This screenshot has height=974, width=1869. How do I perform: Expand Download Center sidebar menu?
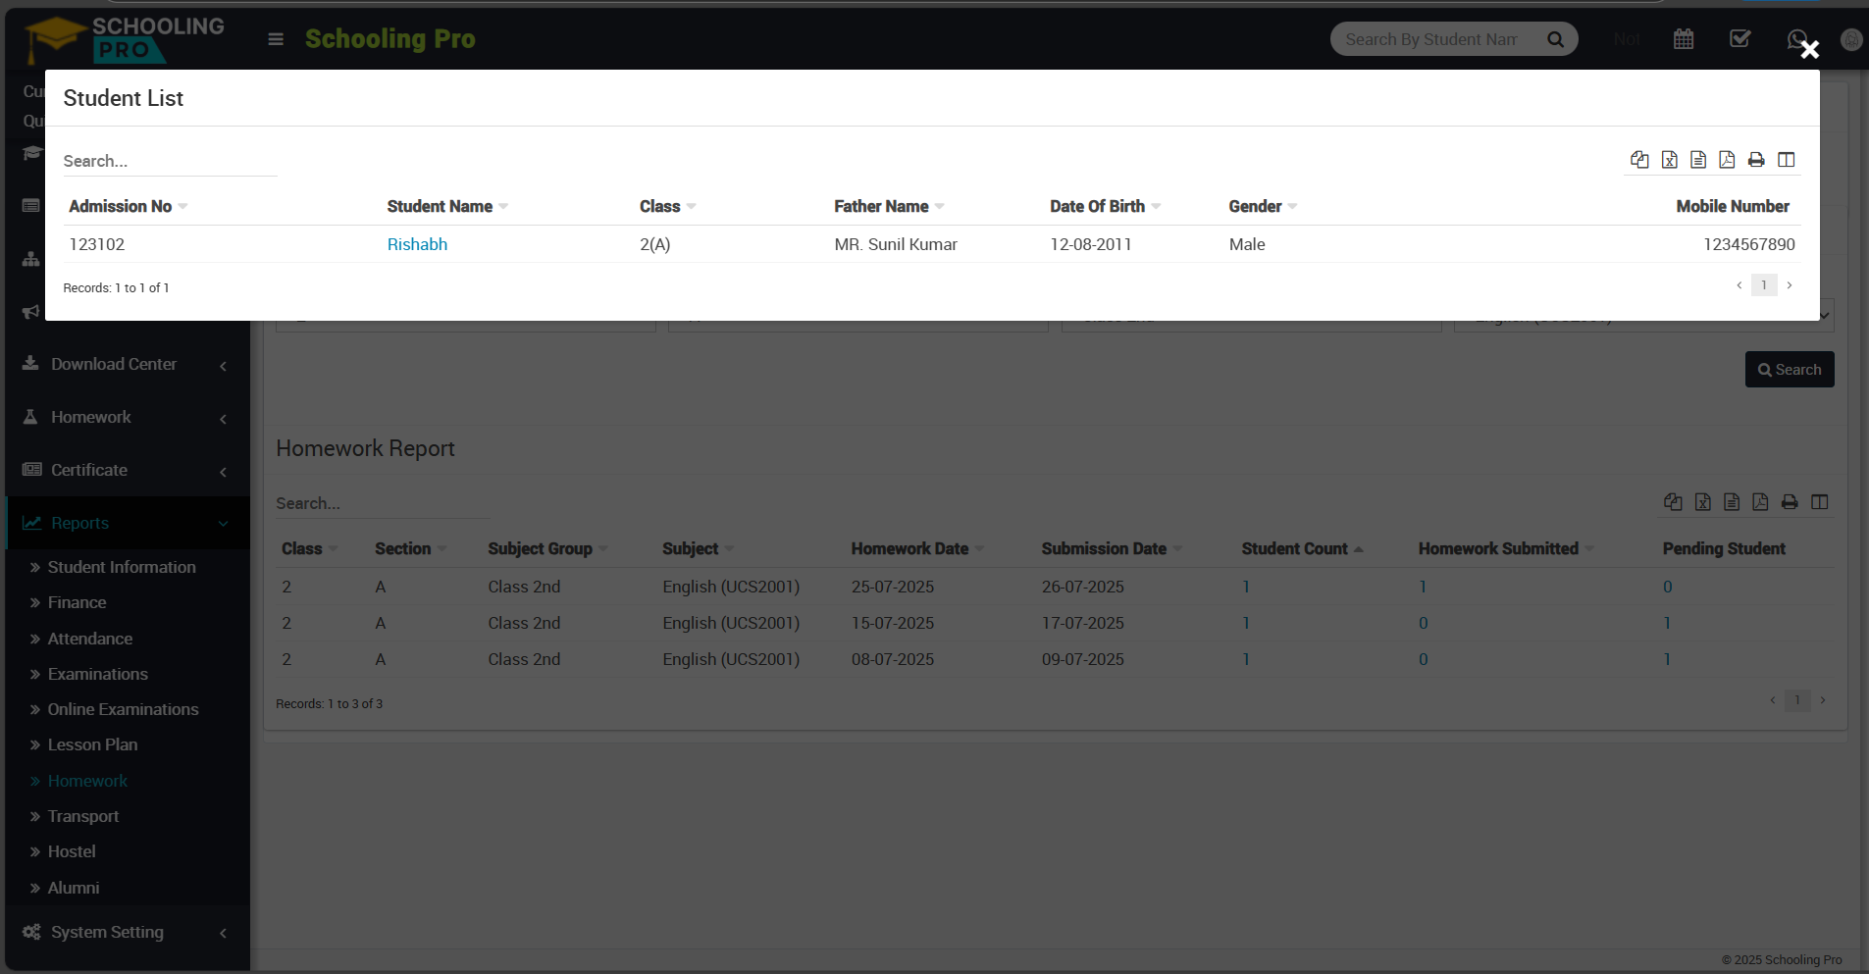(128, 364)
